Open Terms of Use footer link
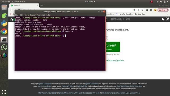 (x=63, y=93)
